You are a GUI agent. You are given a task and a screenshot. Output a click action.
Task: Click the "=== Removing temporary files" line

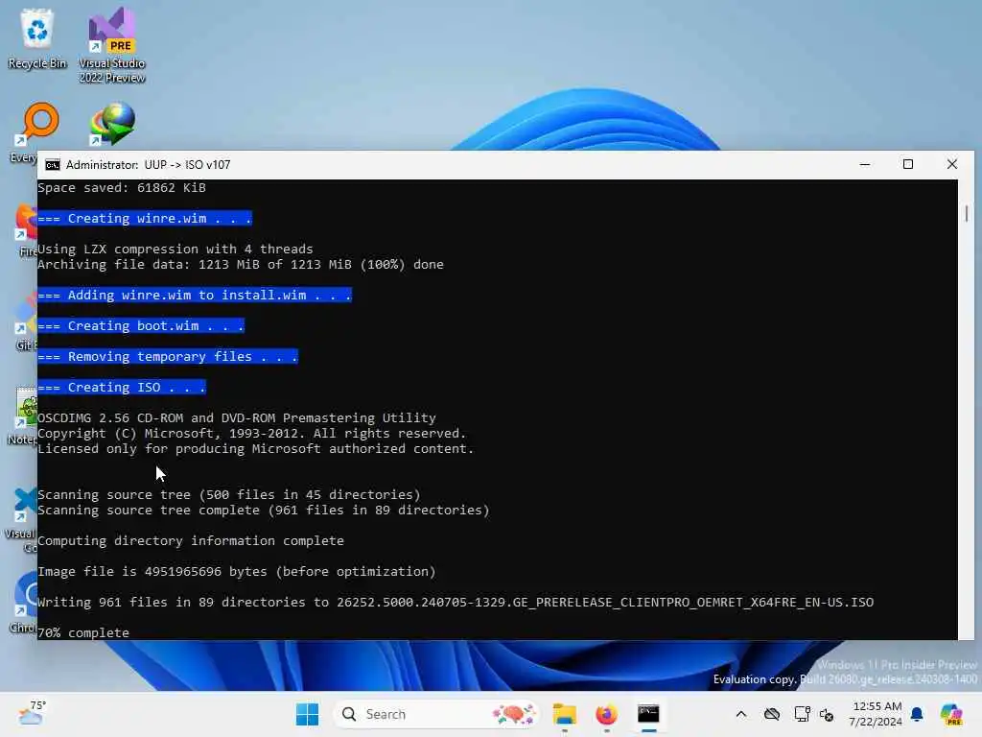(168, 357)
